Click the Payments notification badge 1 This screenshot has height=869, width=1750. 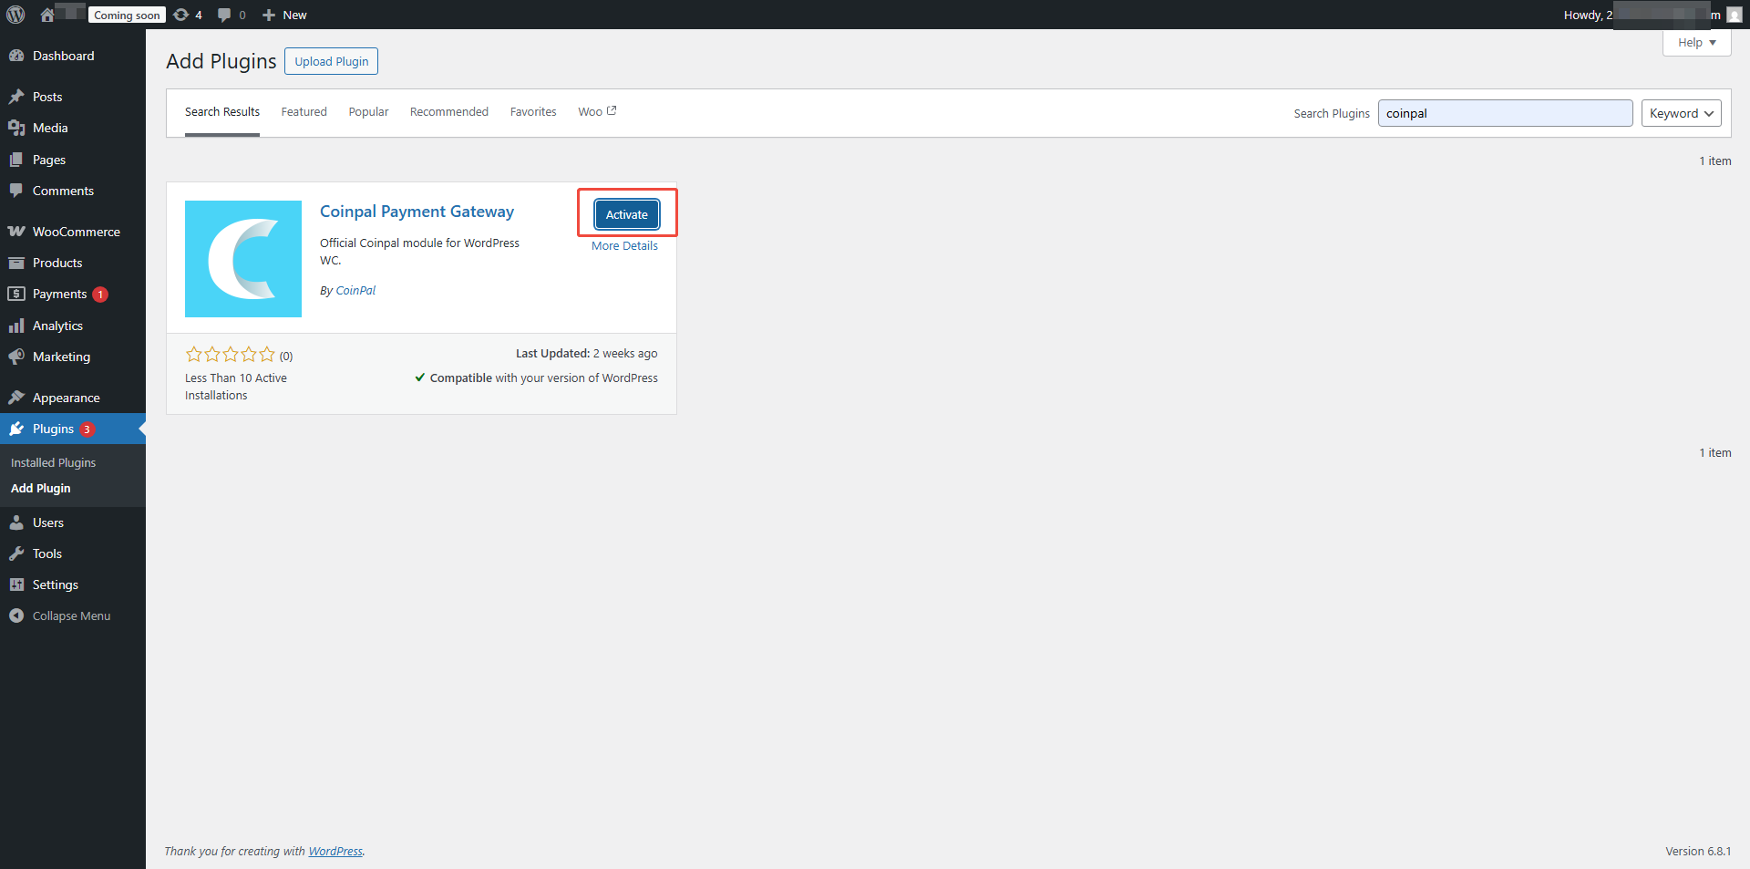point(100,295)
